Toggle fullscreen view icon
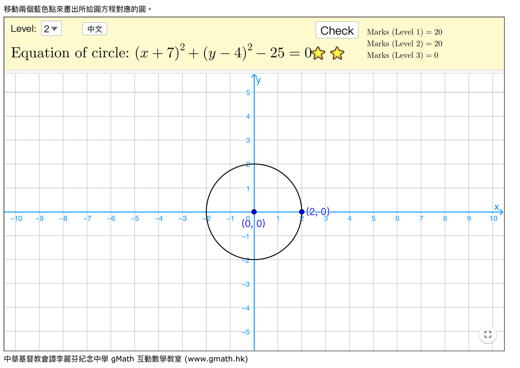Image resolution: width=520 pixels, height=368 pixels. [x=487, y=335]
